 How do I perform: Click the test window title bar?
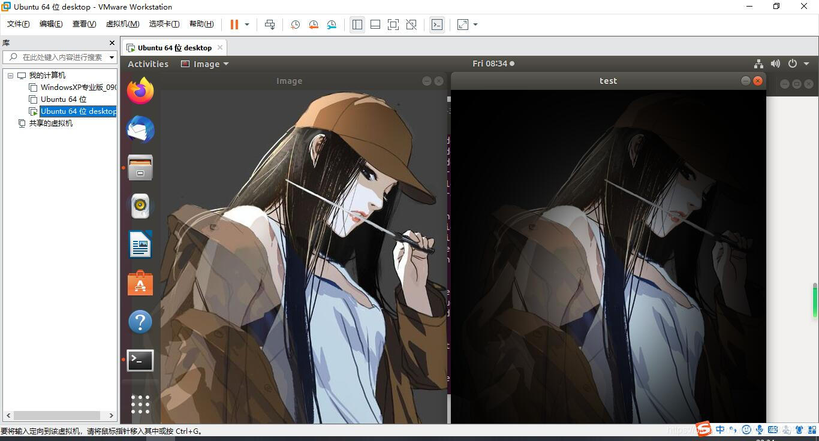(608, 81)
